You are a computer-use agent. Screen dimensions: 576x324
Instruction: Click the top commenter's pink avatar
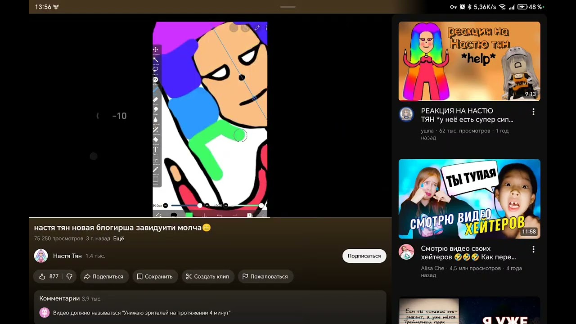click(45, 313)
